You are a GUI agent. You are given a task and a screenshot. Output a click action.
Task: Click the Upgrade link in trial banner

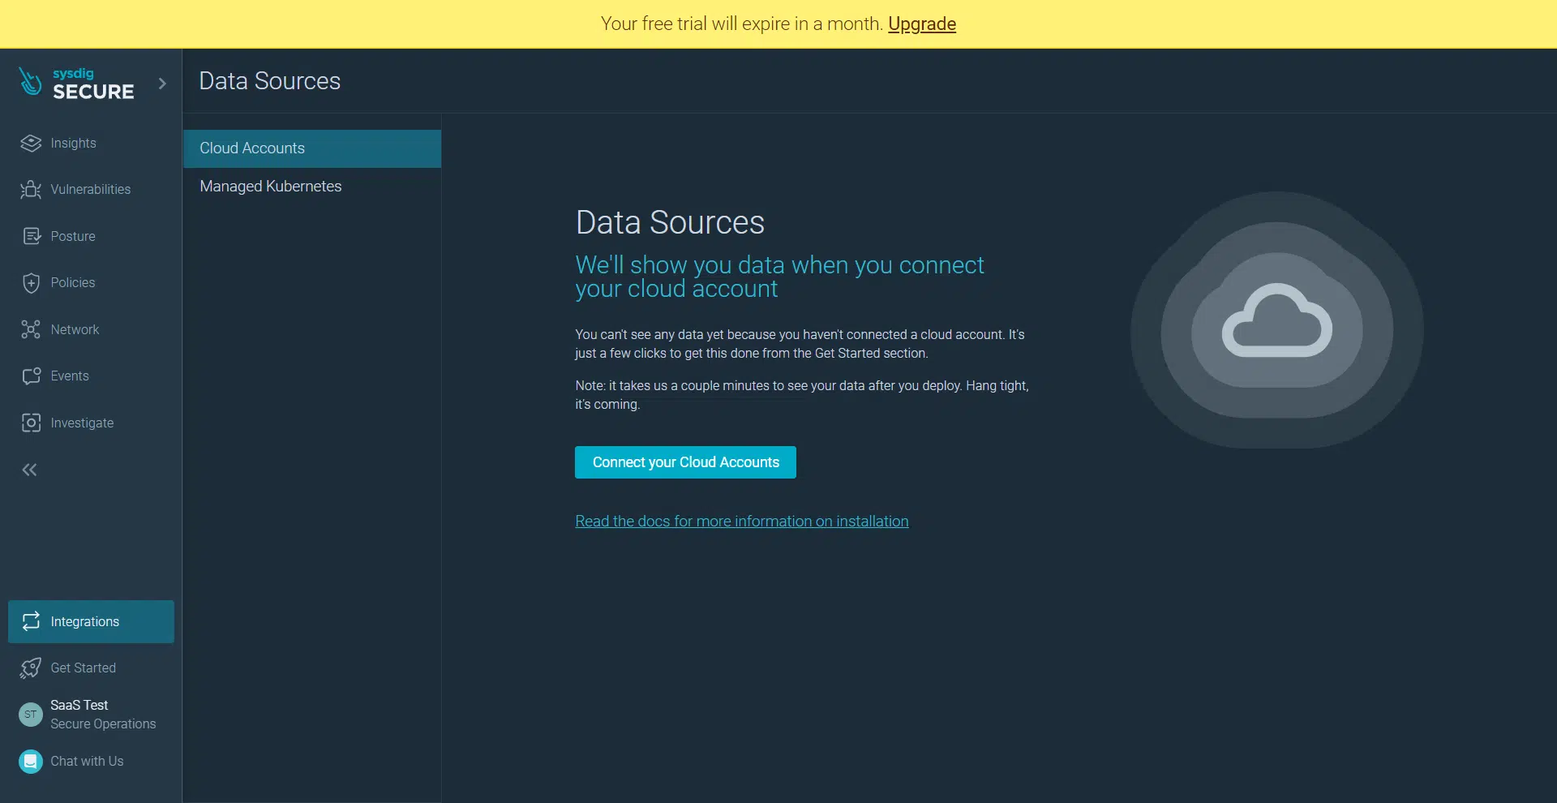(x=921, y=24)
